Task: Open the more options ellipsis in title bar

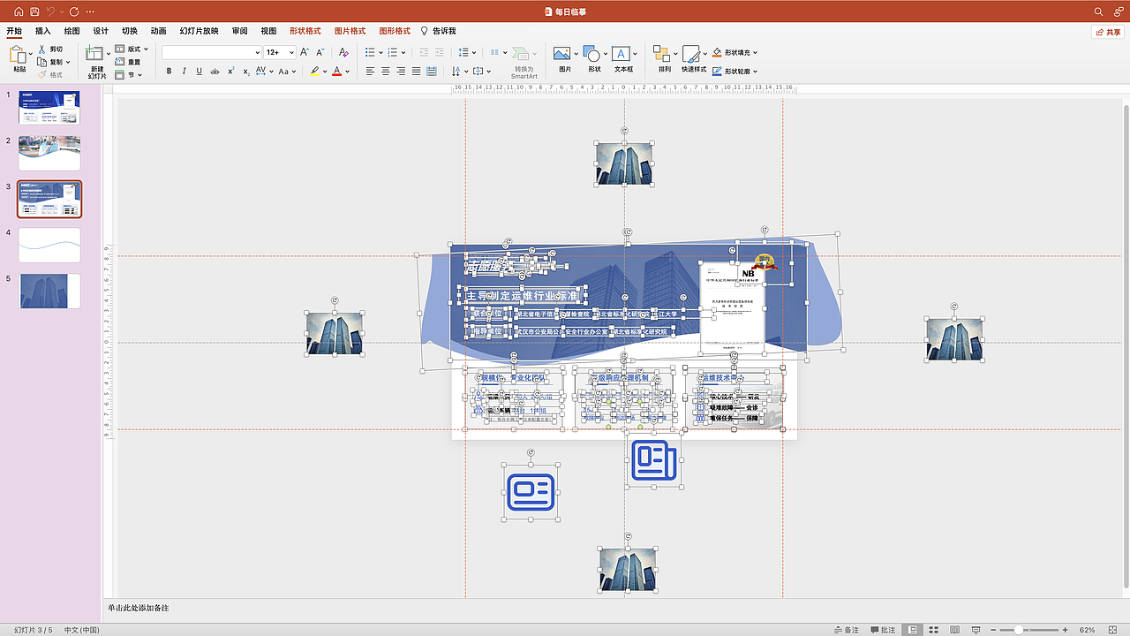Action: [x=92, y=11]
